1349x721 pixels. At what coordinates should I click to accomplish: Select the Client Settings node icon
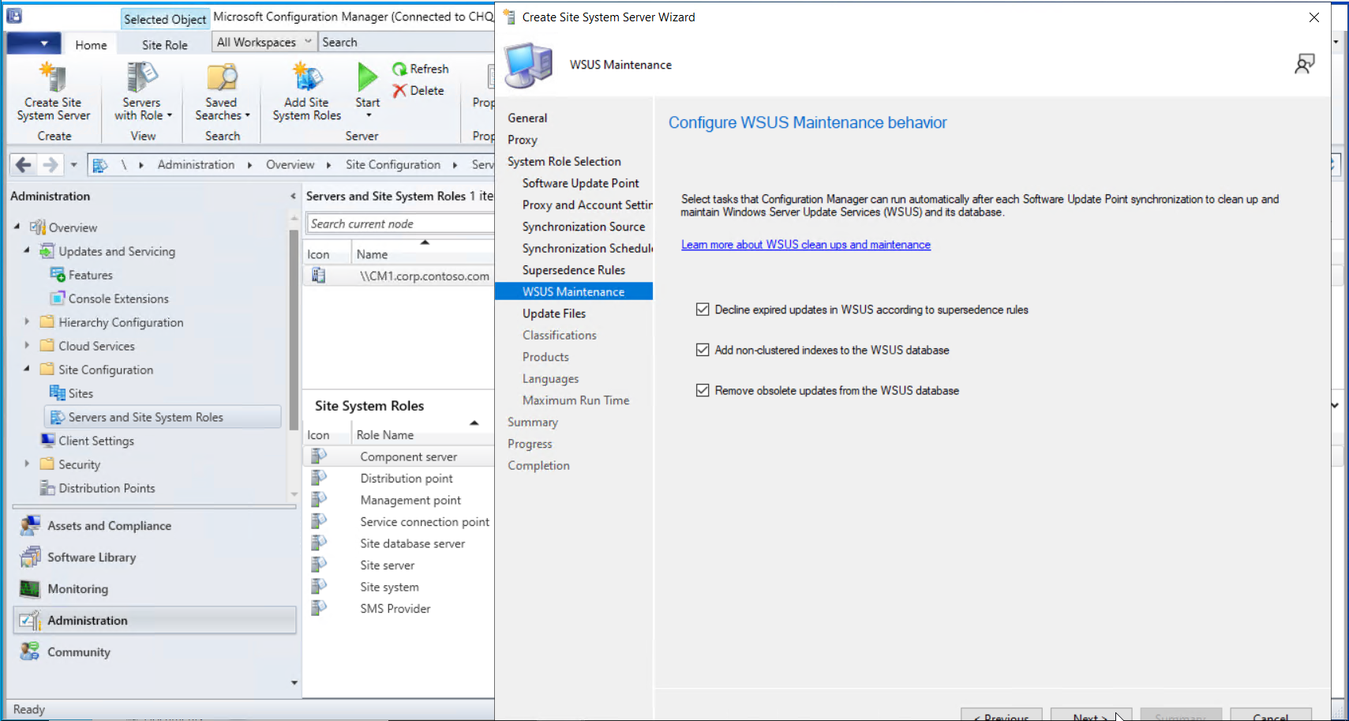tap(48, 441)
